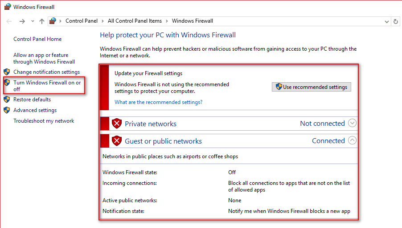Click shield icon beside Turn Windows Firewall on or off

click(7, 83)
